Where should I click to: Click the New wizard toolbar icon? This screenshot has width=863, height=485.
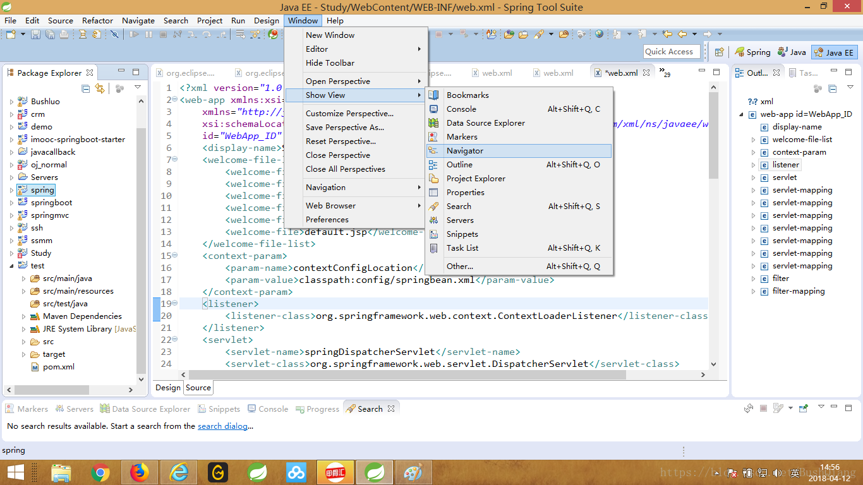[x=11, y=34]
